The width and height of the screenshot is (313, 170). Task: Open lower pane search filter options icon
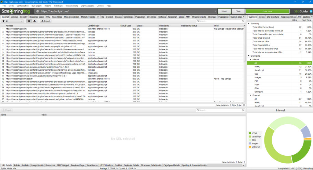(x=243, y=110)
